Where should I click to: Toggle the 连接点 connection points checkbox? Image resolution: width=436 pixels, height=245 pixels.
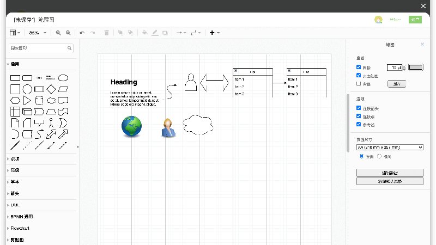tap(359, 116)
